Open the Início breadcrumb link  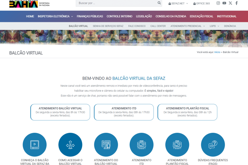[217, 52]
